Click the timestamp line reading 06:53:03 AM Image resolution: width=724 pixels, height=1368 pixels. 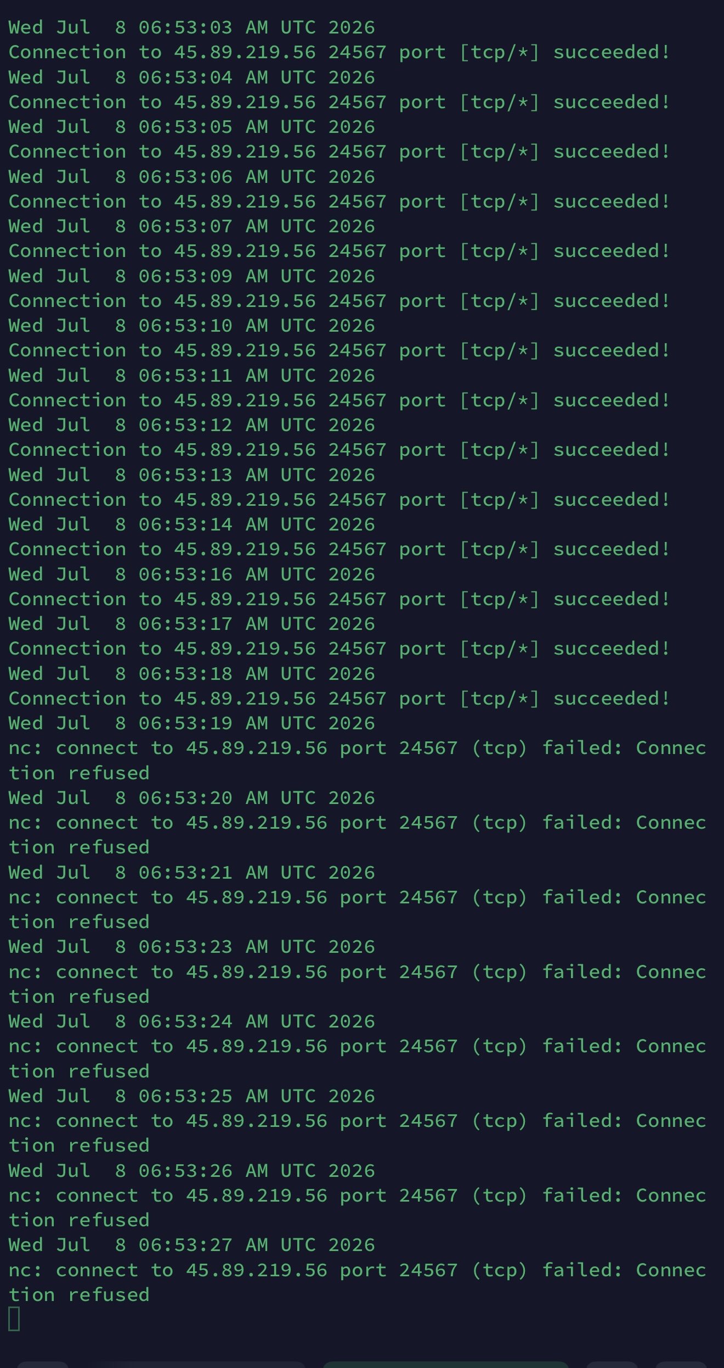point(192,27)
